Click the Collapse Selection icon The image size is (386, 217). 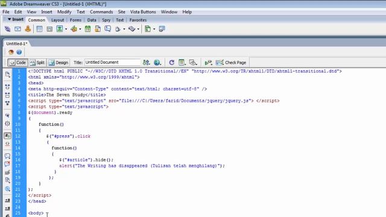pos(7,95)
